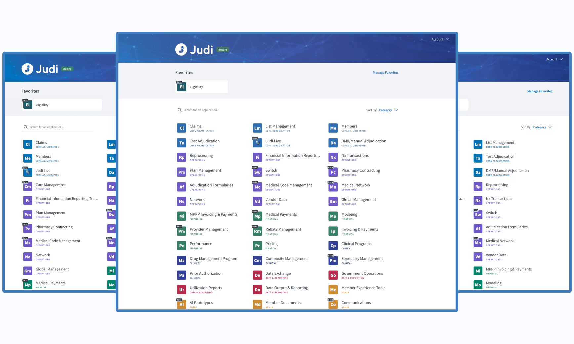Click the Judi Live globe icon
The height and width of the screenshot is (344, 574).
pyautogui.click(x=257, y=143)
